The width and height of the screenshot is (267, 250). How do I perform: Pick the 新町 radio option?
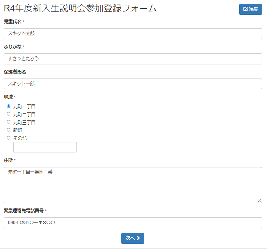coord(9,130)
